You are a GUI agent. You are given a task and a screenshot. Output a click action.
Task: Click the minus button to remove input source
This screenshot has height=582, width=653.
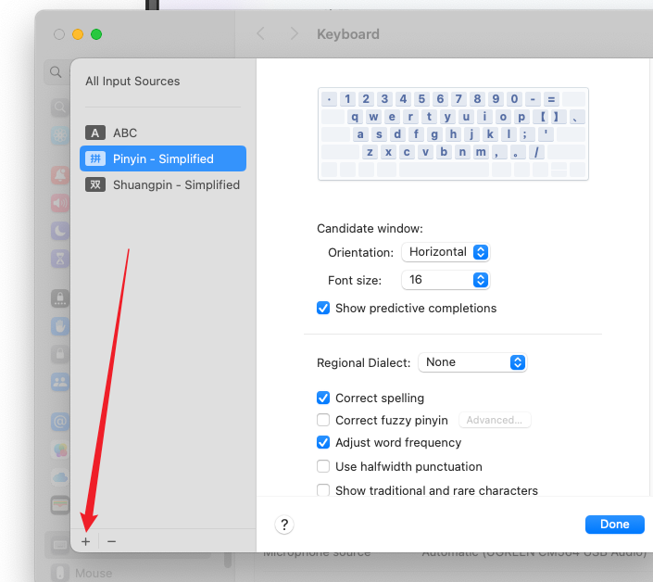tap(111, 541)
